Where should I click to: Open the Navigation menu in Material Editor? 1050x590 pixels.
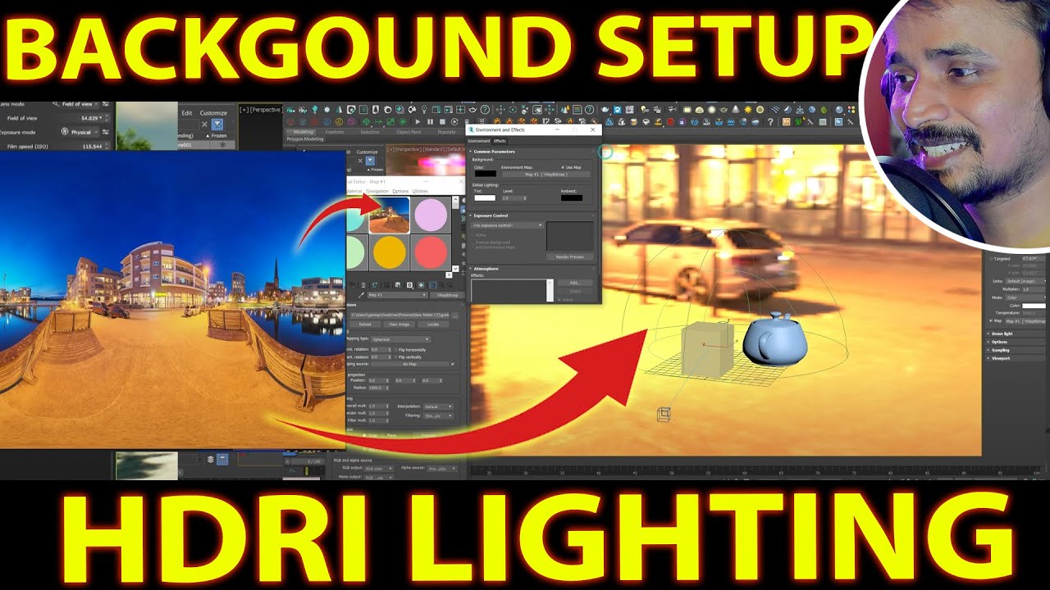pos(377,191)
